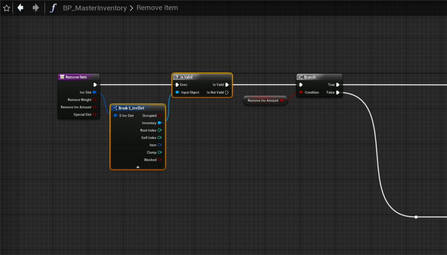Click the Inv Slot output pin

pos(94,92)
